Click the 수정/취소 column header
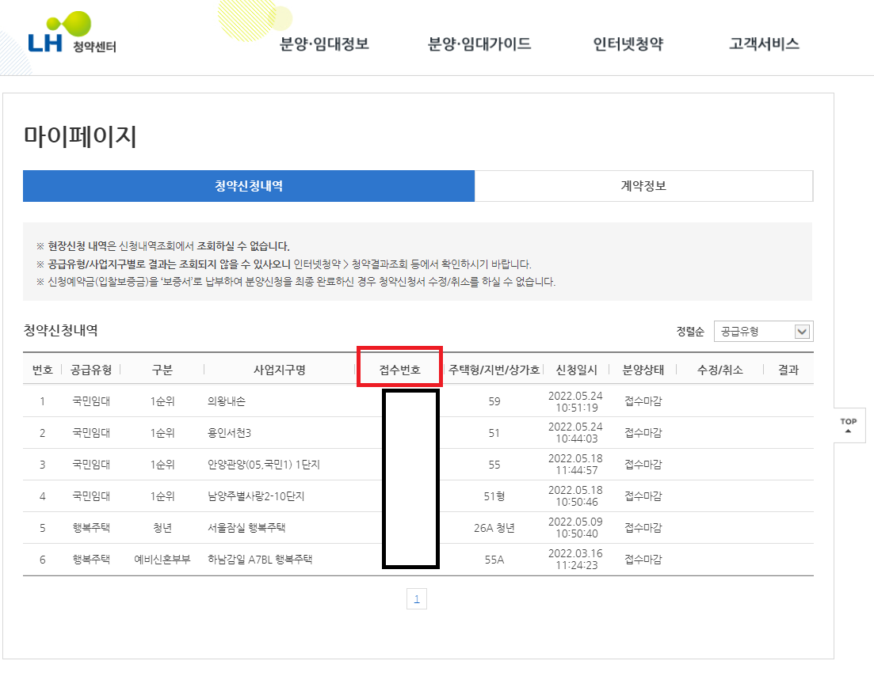 click(x=719, y=370)
